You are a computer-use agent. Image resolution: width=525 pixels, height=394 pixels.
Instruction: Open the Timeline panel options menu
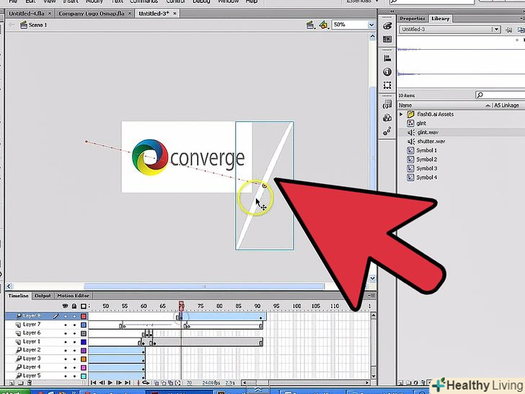[371, 296]
